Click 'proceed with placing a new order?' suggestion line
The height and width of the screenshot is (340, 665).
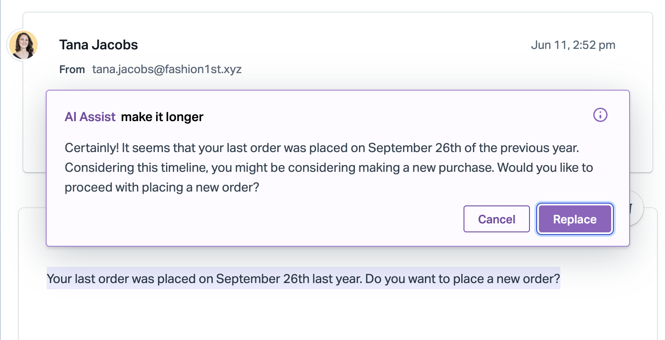coord(162,187)
